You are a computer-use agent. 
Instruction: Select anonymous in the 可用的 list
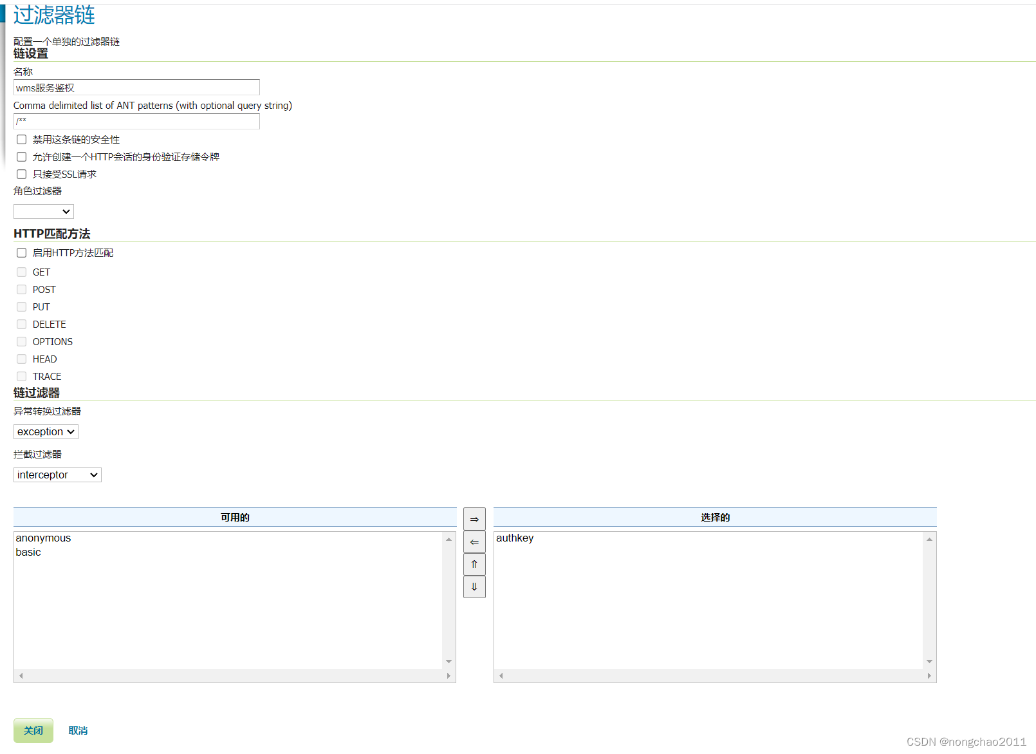point(43,538)
